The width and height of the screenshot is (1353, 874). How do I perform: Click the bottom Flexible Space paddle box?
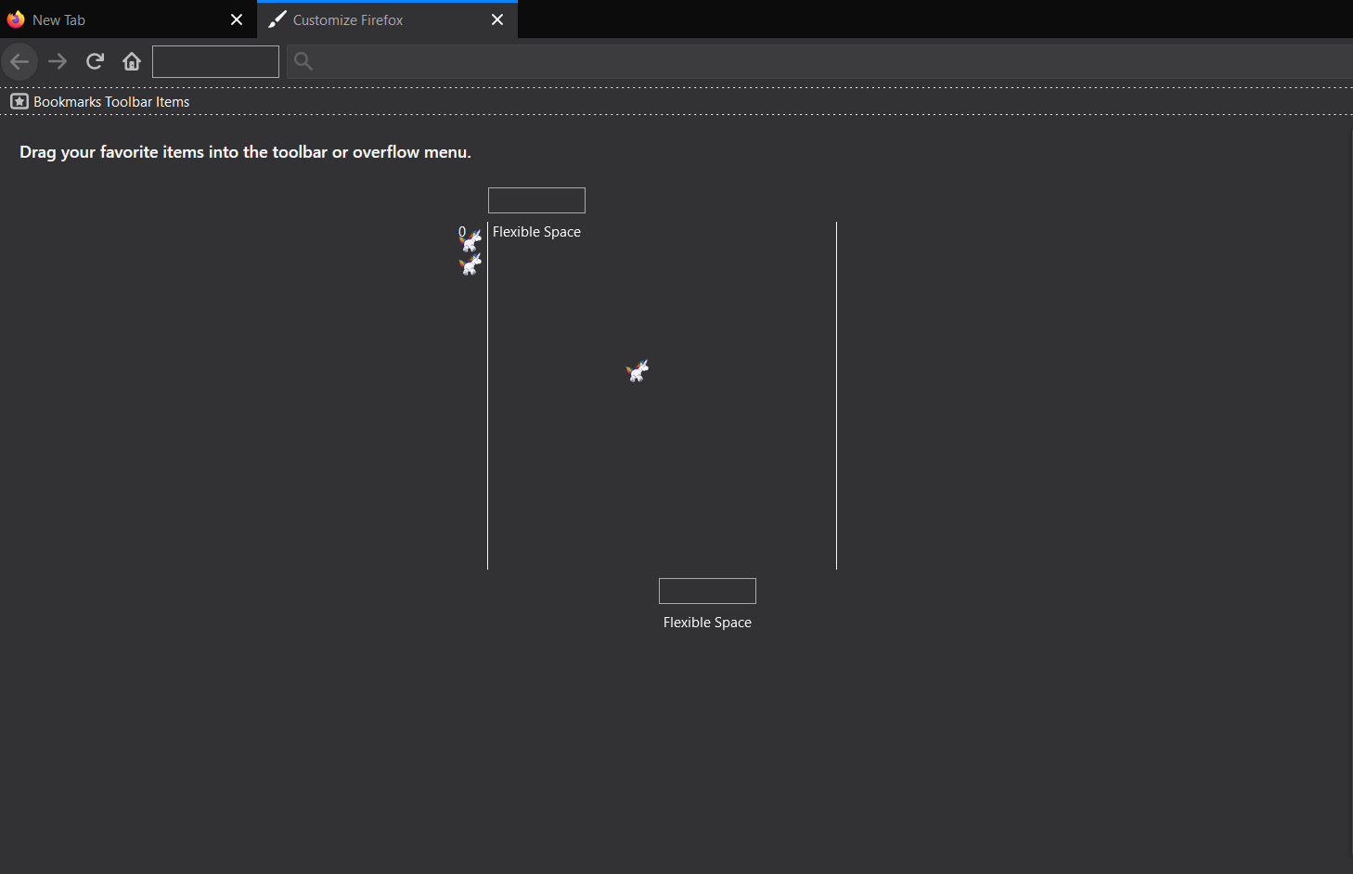point(707,591)
